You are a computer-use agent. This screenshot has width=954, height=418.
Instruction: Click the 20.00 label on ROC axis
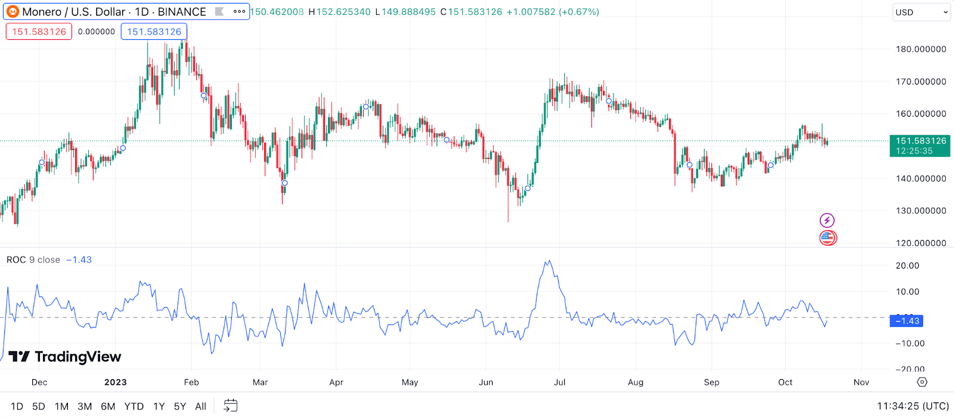click(907, 266)
